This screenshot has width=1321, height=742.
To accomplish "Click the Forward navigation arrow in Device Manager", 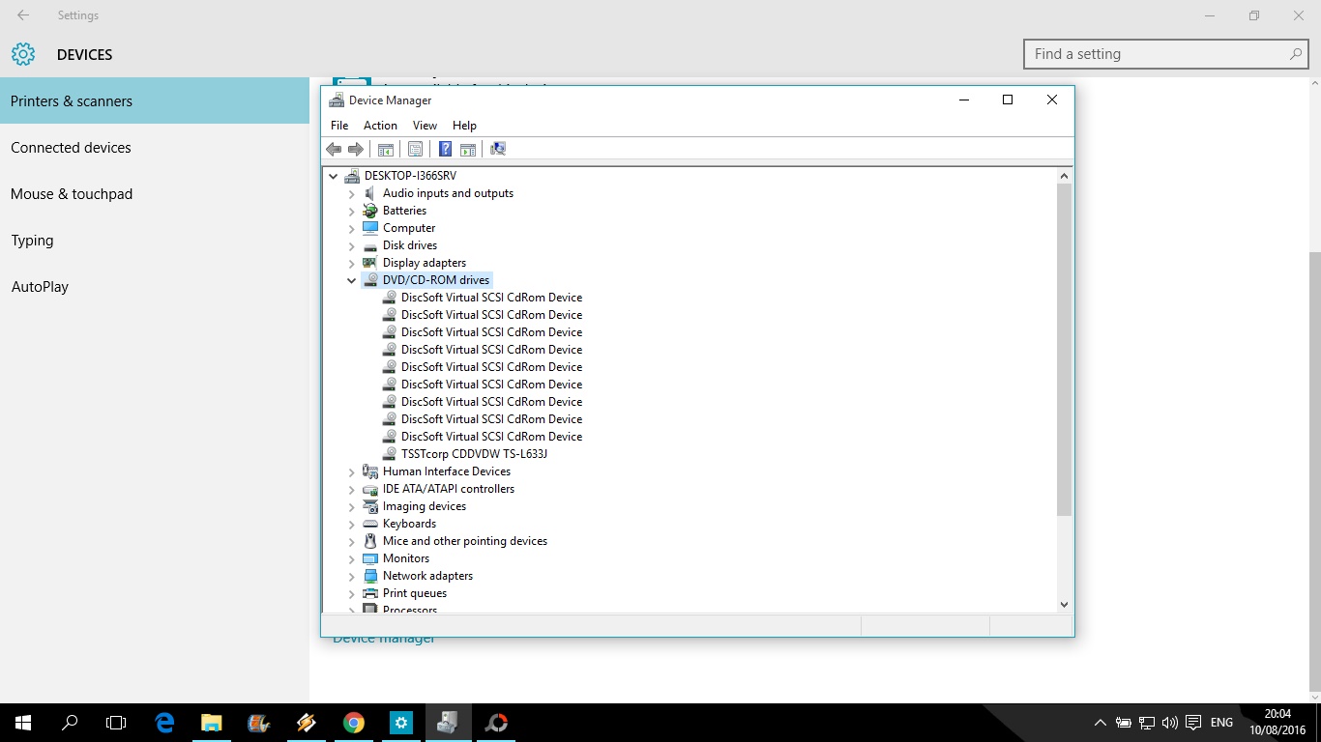I will (x=355, y=149).
